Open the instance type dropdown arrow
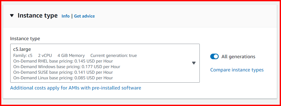 click(x=194, y=63)
